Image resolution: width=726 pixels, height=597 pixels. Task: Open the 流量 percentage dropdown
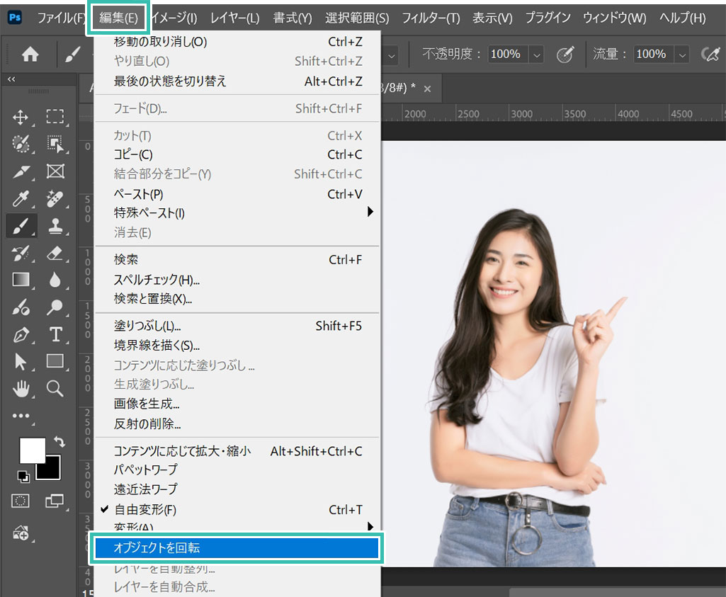[682, 55]
